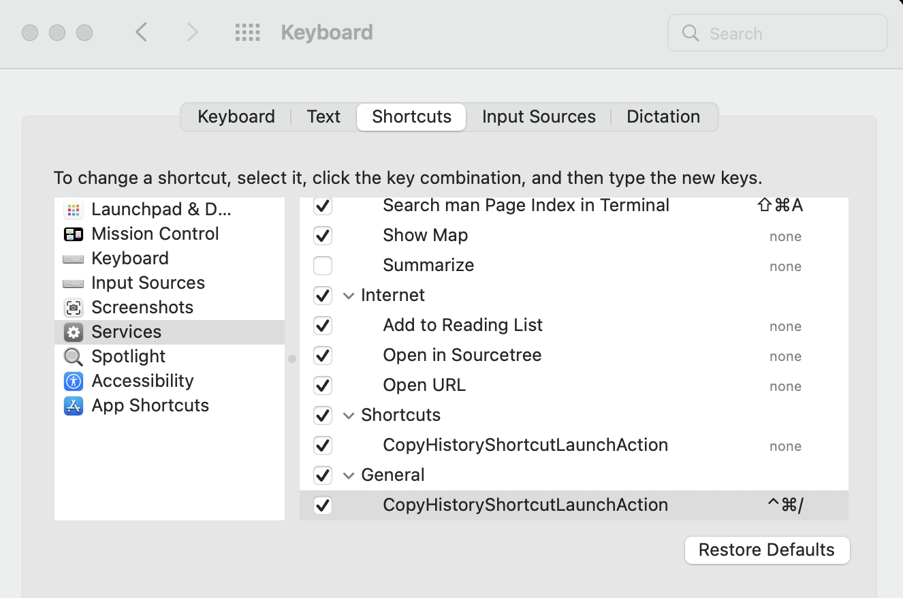
Task: Switch to the Text tab
Action: (x=323, y=116)
